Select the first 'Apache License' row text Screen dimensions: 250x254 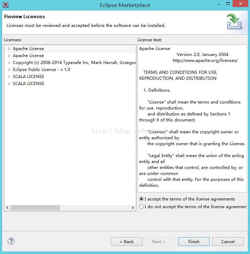click(x=28, y=48)
